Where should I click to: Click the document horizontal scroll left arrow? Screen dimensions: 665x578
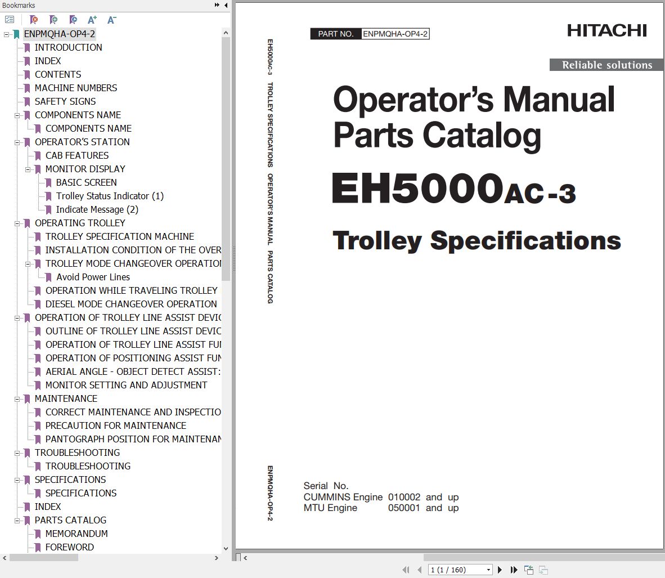pos(245,558)
